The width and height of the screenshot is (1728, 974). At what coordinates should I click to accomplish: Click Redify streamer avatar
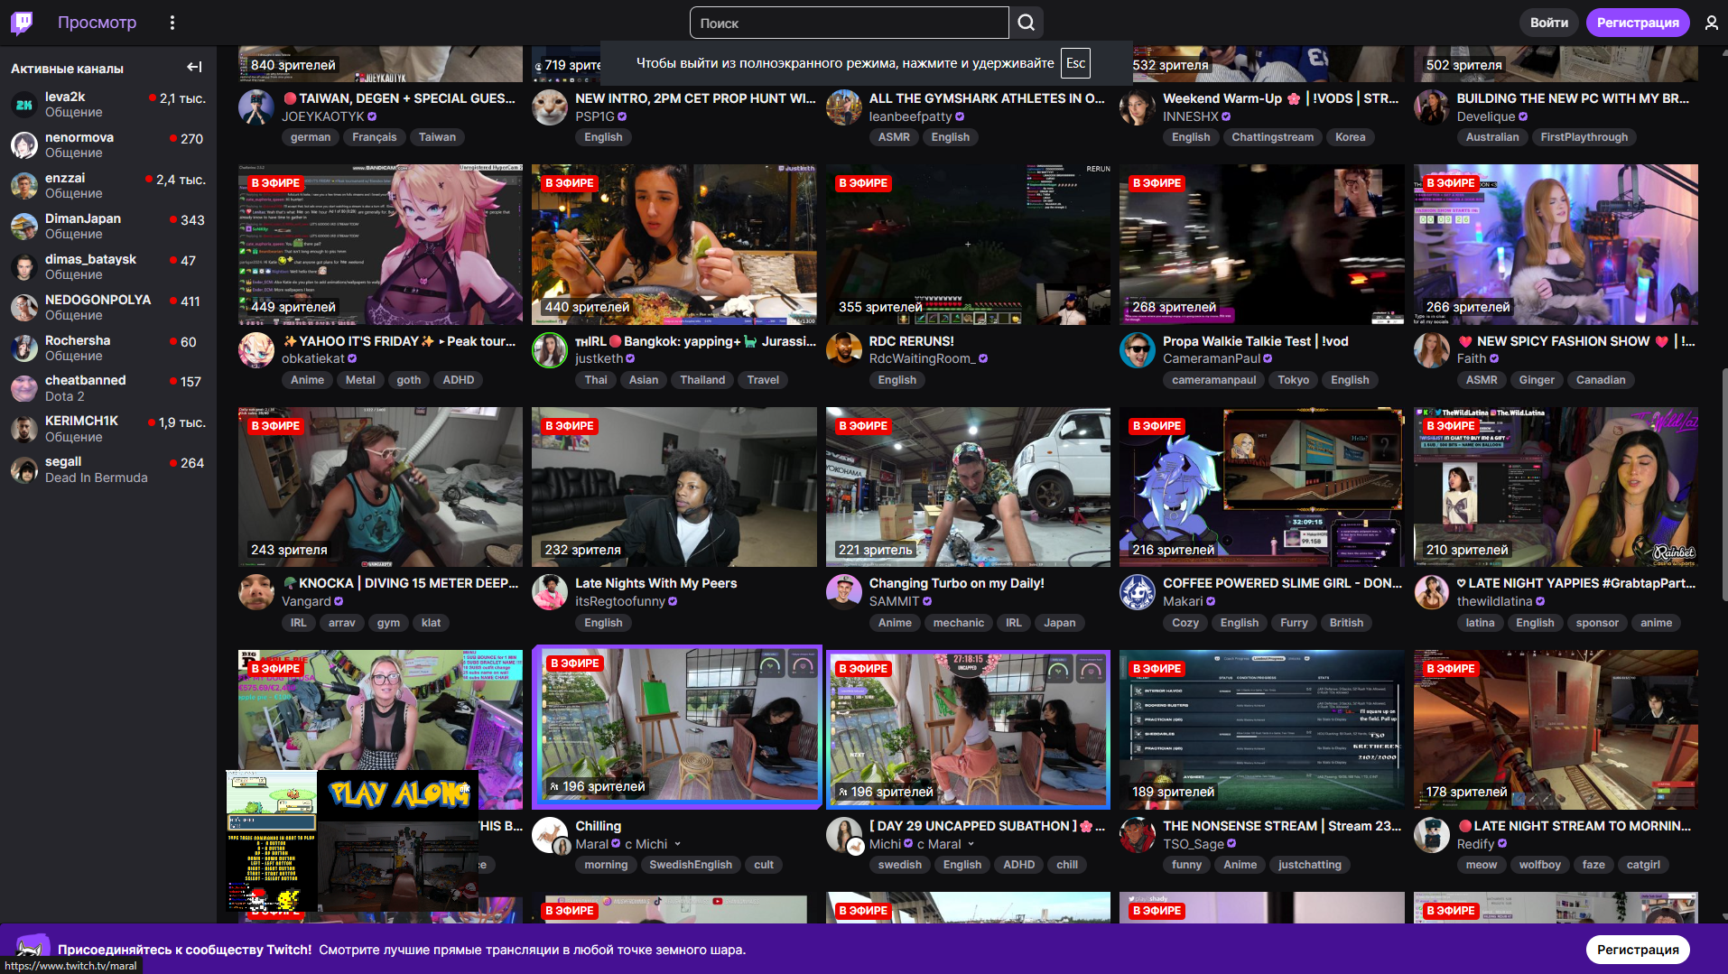click(1432, 835)
